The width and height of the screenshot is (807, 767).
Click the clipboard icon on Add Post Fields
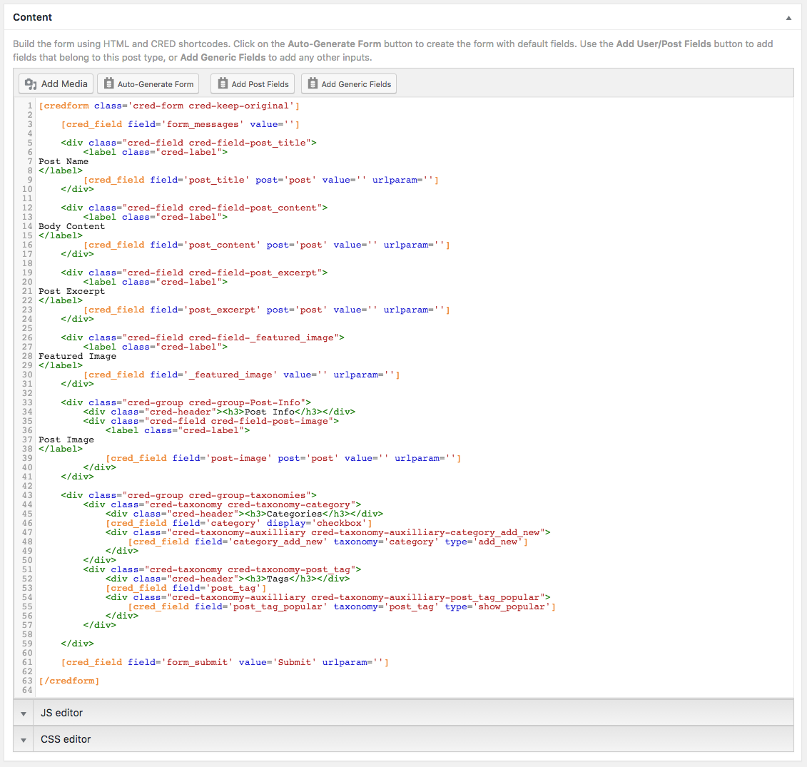pyautogui.click(x=223, y=83)
